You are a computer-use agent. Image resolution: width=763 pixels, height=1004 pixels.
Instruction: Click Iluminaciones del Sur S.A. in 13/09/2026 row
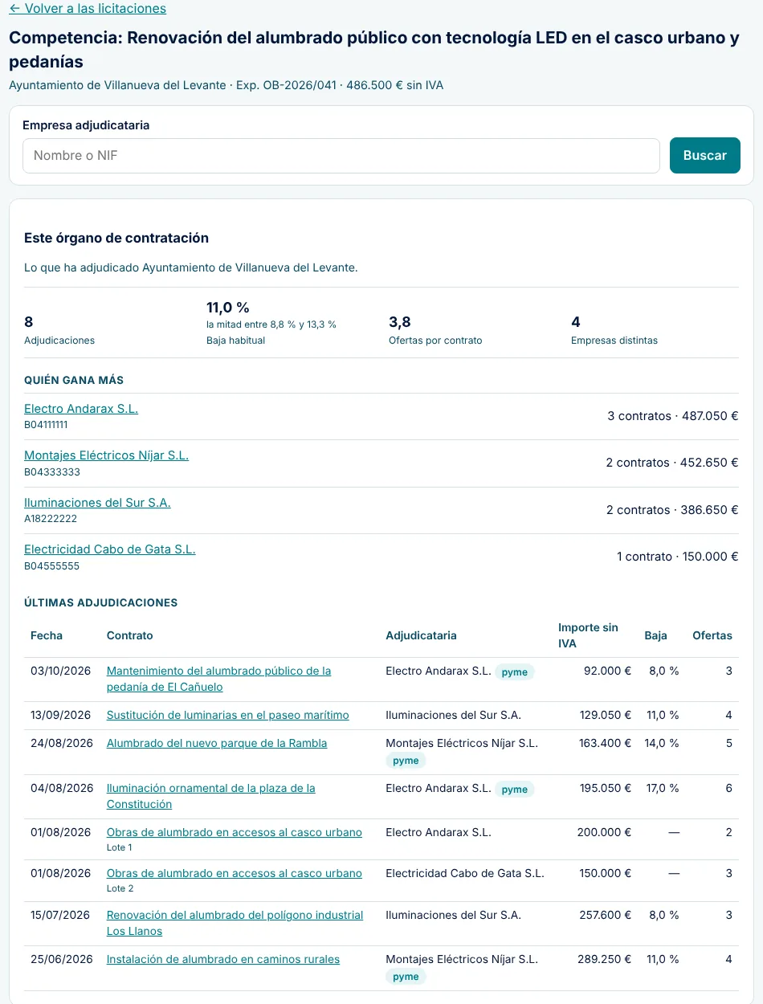[x=453, y=715]
